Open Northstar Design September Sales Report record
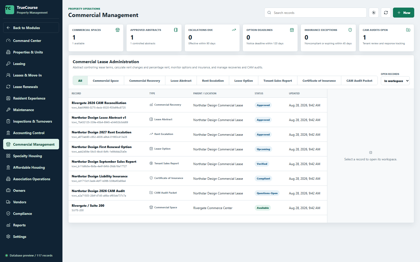Screen dimensions: 420x262 [198, 164]
